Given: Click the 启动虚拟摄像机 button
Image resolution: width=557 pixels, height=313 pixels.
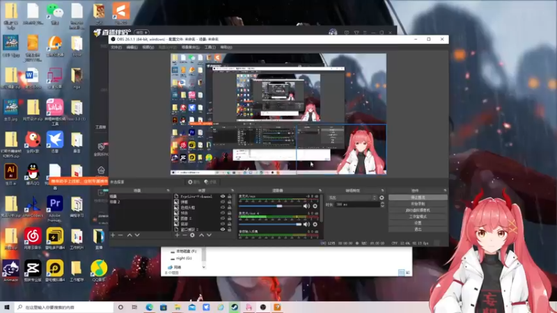Looking at the screenshot, I should pos(418,210).
